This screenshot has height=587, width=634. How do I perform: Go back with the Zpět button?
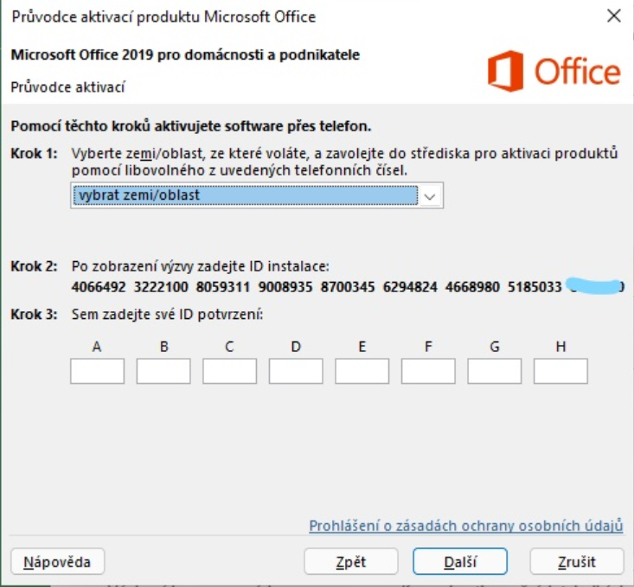click(351, 562)
